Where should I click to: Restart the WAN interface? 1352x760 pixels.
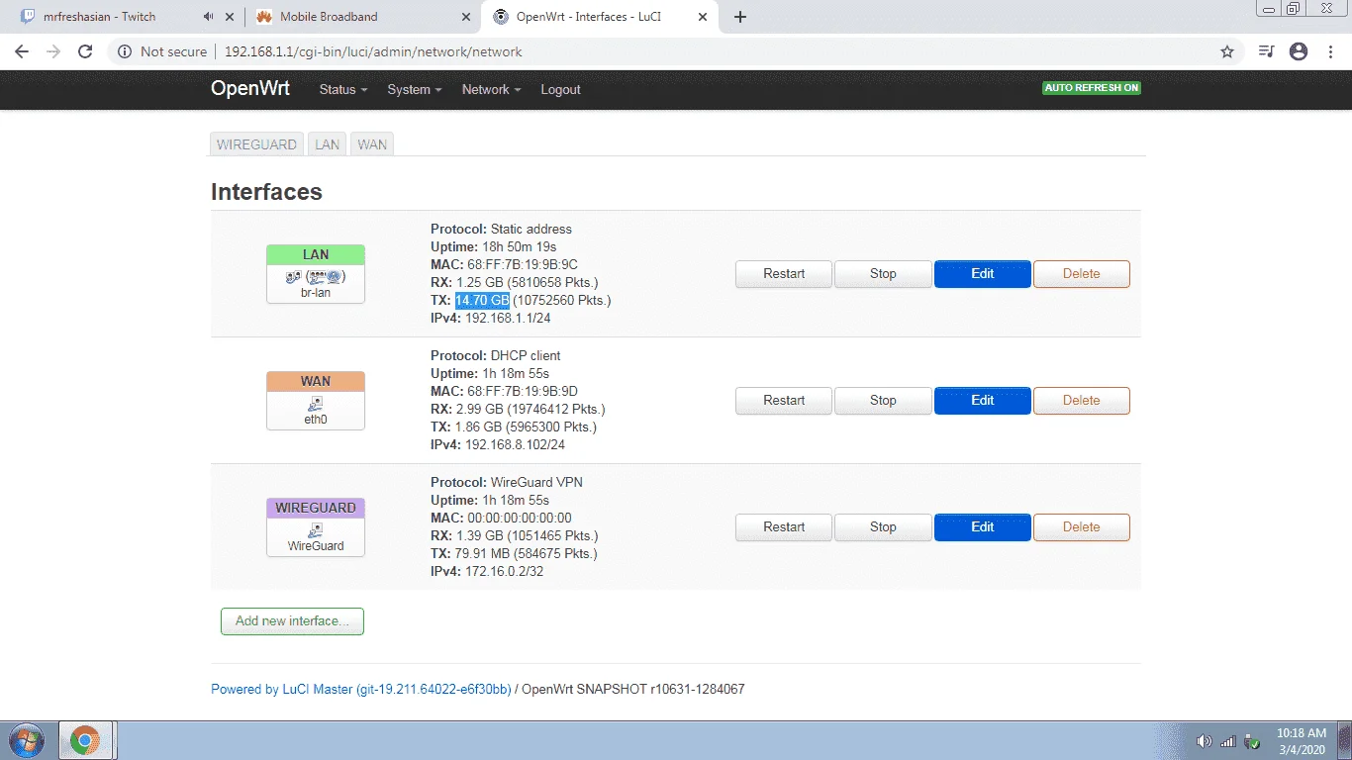784,401
